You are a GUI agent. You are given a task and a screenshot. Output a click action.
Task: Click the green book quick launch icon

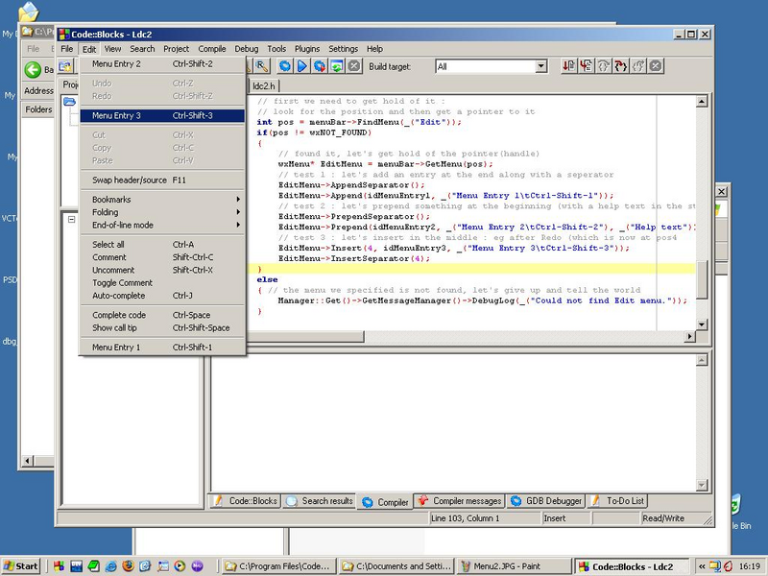93,566
